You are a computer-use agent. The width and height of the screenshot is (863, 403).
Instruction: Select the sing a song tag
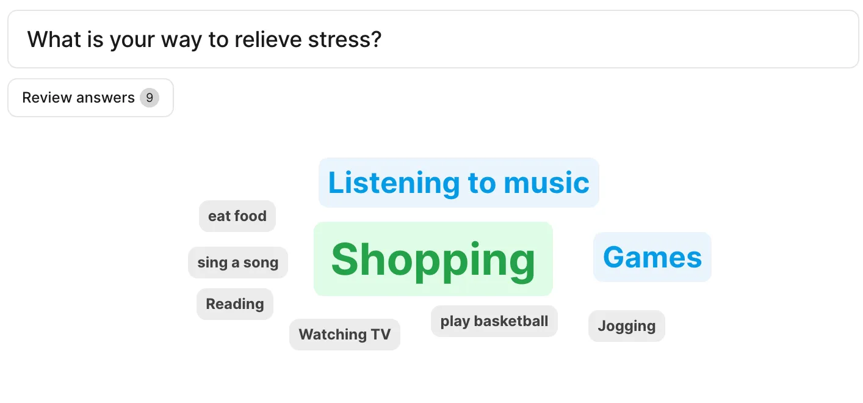[237, 263]
